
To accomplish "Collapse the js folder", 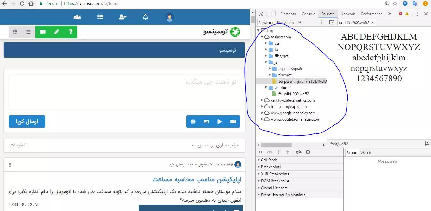I will point(266,62).
